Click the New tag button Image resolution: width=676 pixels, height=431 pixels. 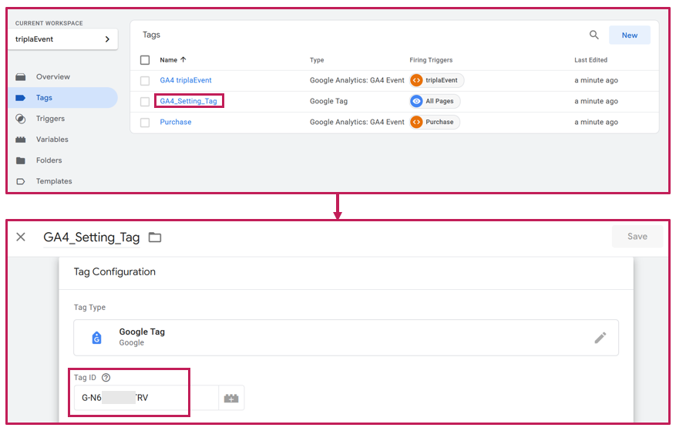629,35
